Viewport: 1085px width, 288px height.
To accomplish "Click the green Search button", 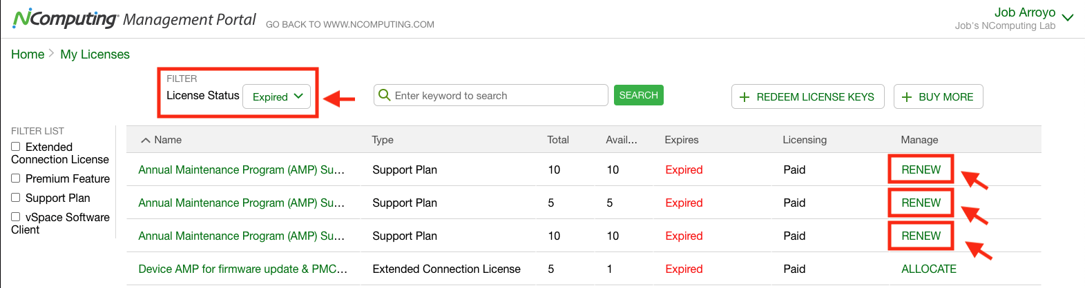I will (638, 95).
